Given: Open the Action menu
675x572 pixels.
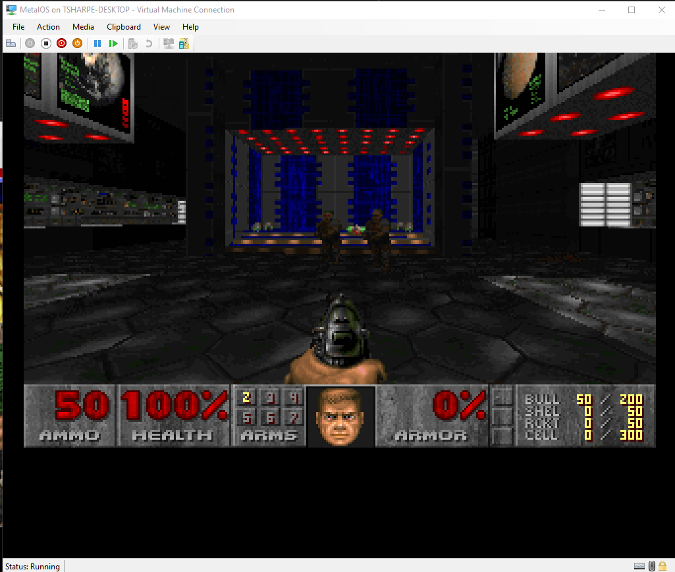Looking at the screenshot, I should (x=48, y=27).
